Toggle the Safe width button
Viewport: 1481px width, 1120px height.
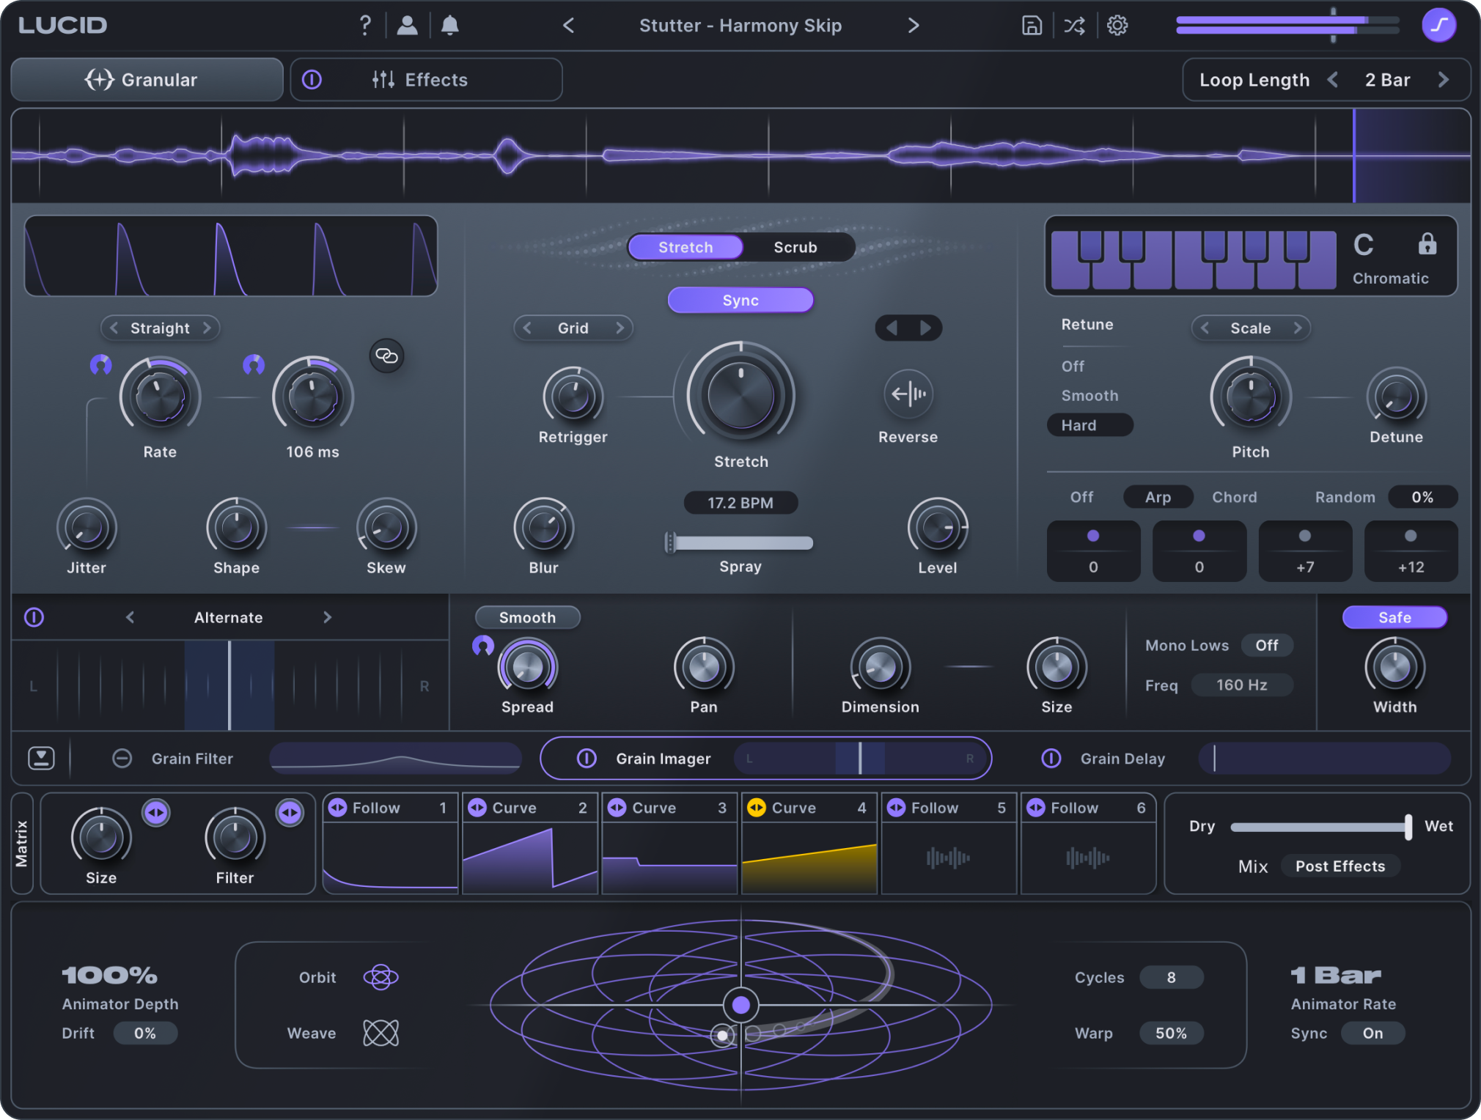1394,617
